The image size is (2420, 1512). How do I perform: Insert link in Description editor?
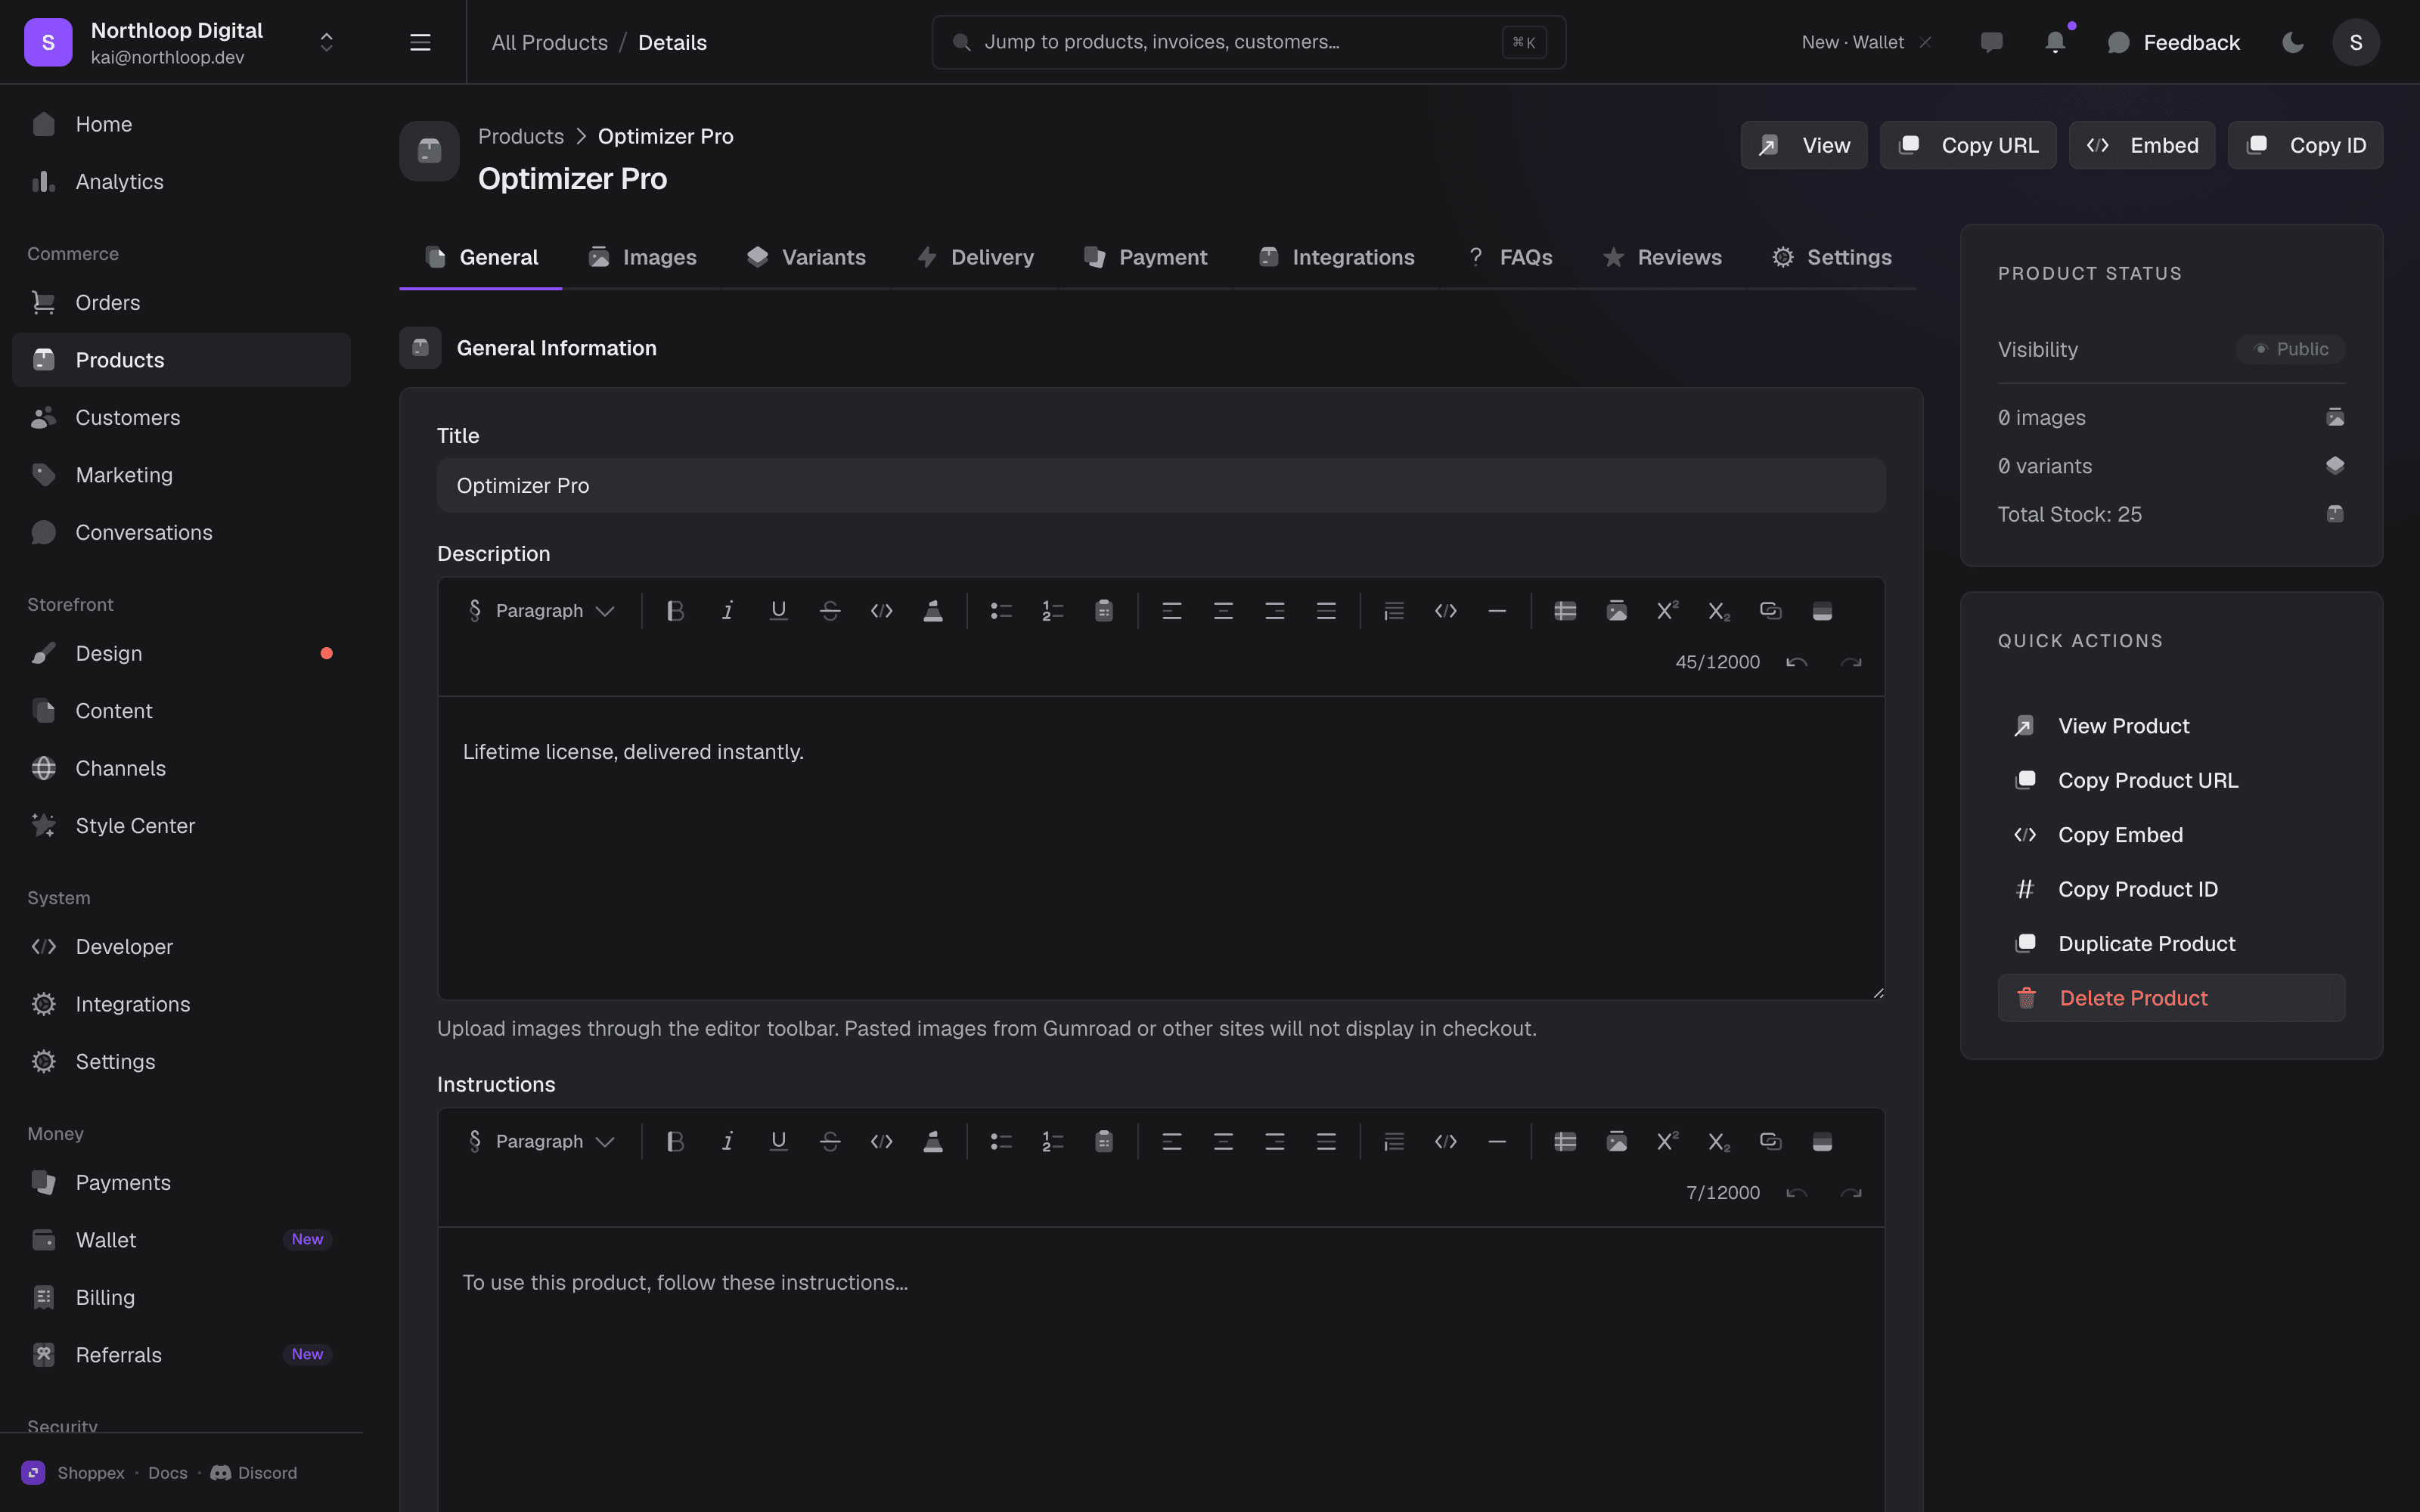tap(1771, 611)
